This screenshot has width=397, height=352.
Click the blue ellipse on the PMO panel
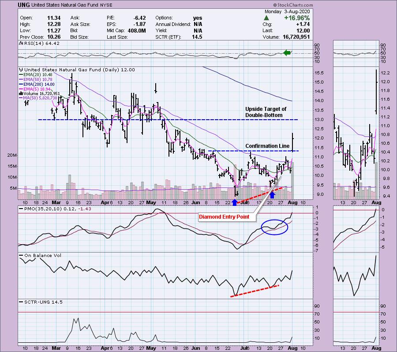pyautogui.click(x=274, y=227)
